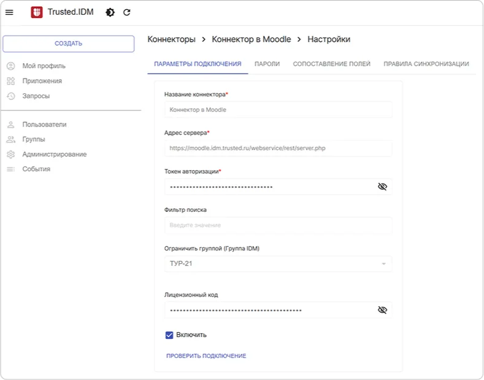Screen dimensions: 484x380
Task: Open Приложения via its grid icon
Action: tap(11, 81)
